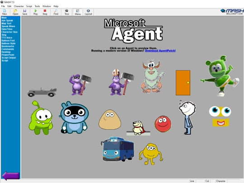Image resolution: width=244 pixels, height=183 pixels.
Task: Preview the white-headed stick man agent
Action: coord(188,117)
